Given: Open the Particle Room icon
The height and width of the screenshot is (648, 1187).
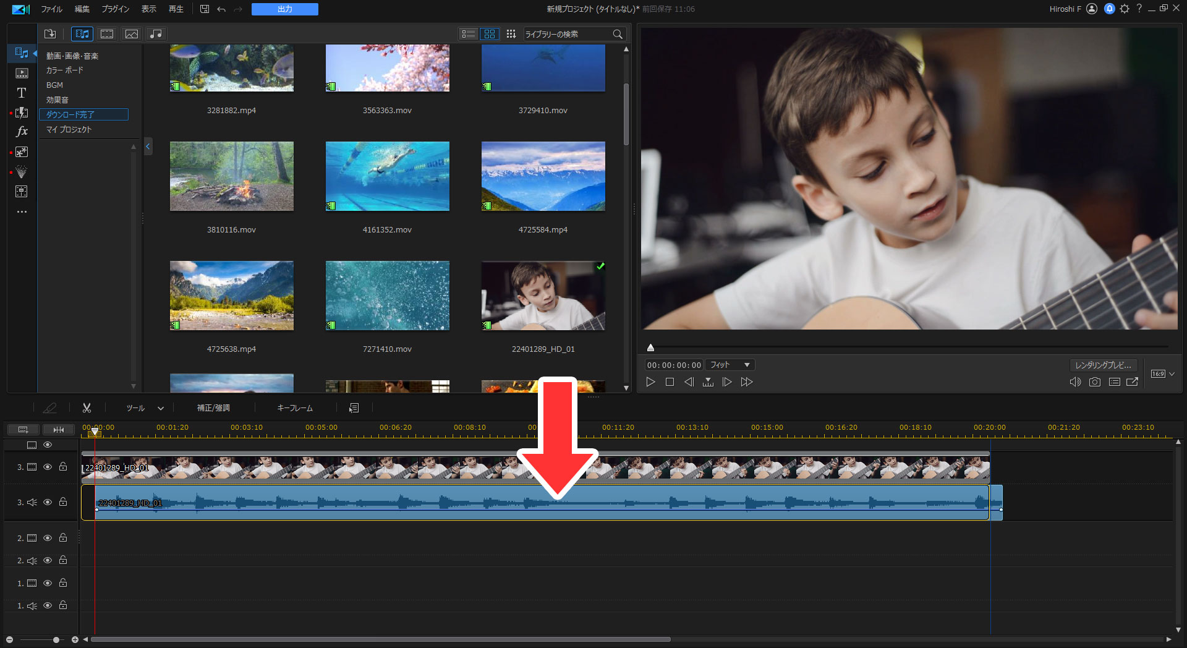Looking at the screenshot, I should 22,172.
